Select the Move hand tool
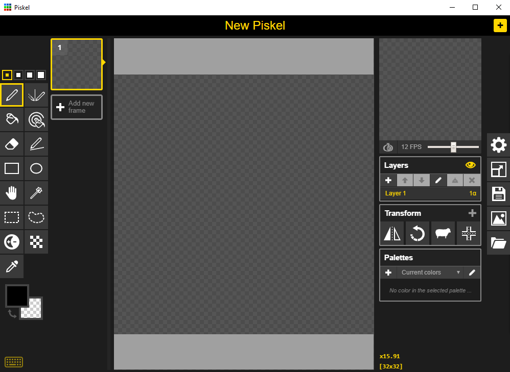510x372 pixels. tap(12, 193)
